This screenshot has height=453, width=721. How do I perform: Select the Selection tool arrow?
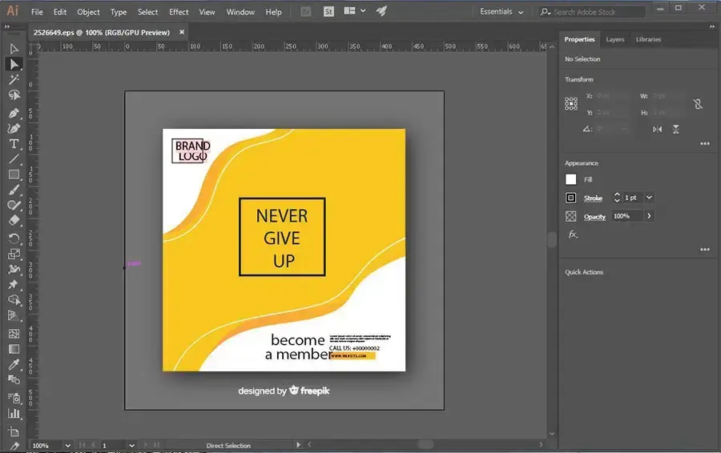[x=14, y=49]
